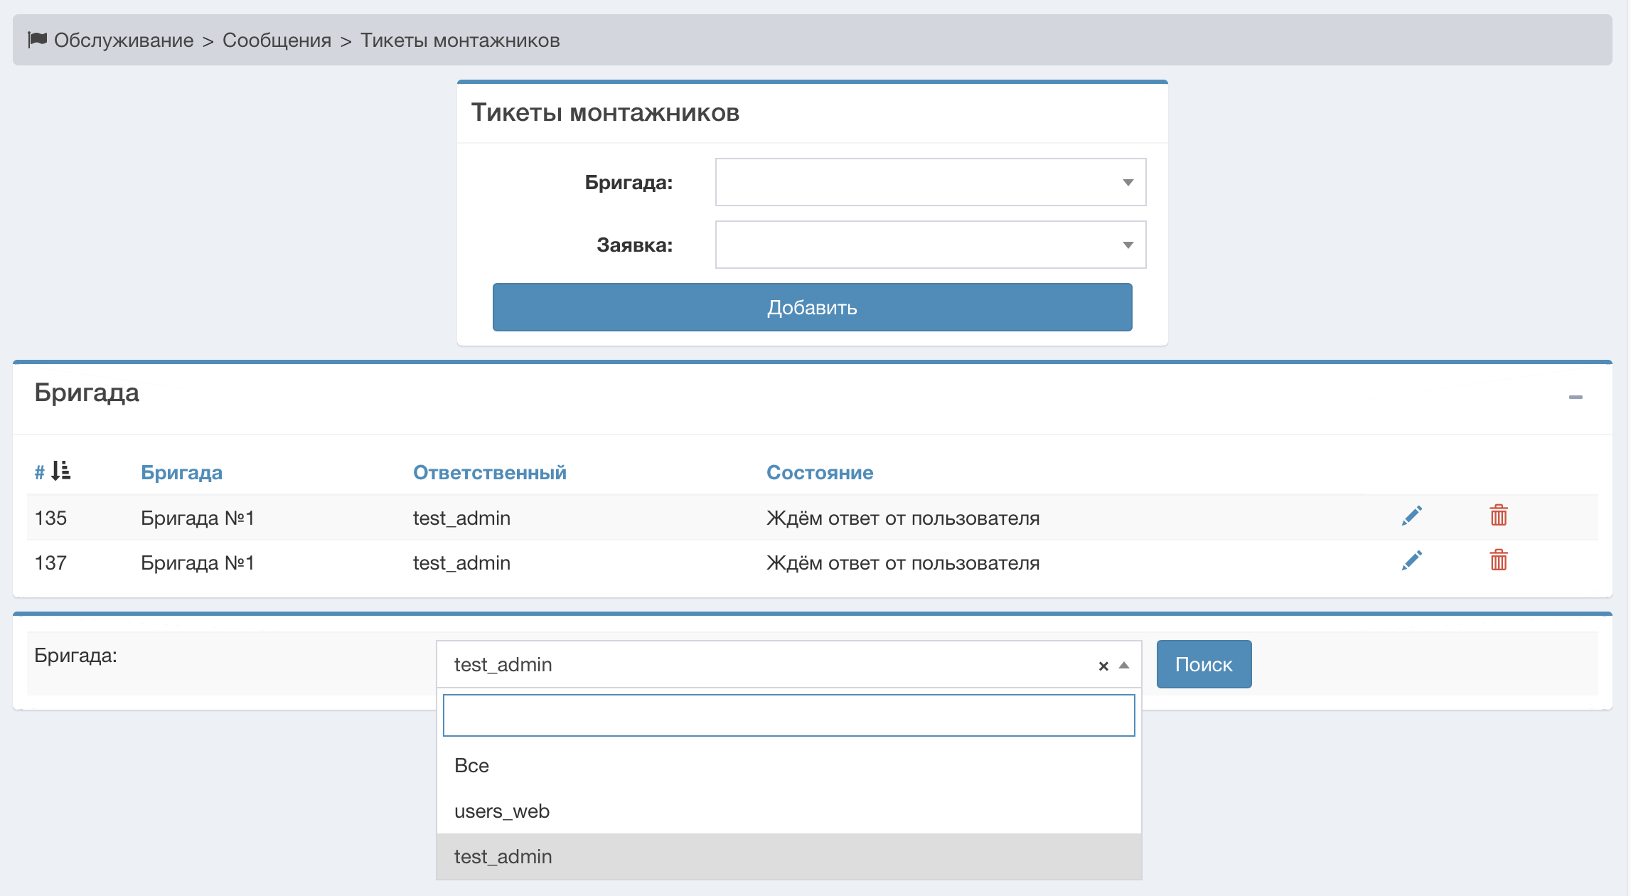This screenshot has height=896, width=1631.
Task: Choose users_web from the dropdown list
Action: point(502,811)
